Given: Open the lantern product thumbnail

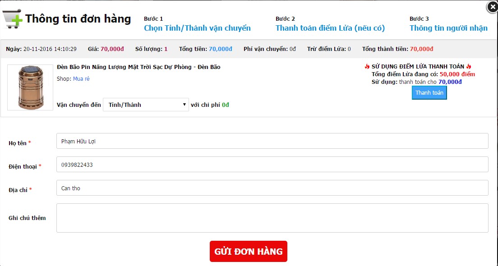Looking at the screenshot, I should pyautogui.click(x=30, y=87).
